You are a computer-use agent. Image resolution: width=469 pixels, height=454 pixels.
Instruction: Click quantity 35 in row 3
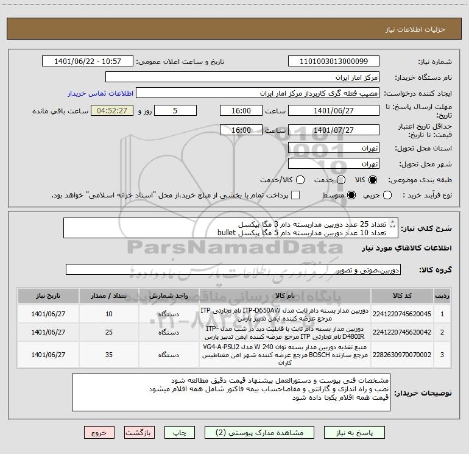pyautogui.click(x=109, y=355)
